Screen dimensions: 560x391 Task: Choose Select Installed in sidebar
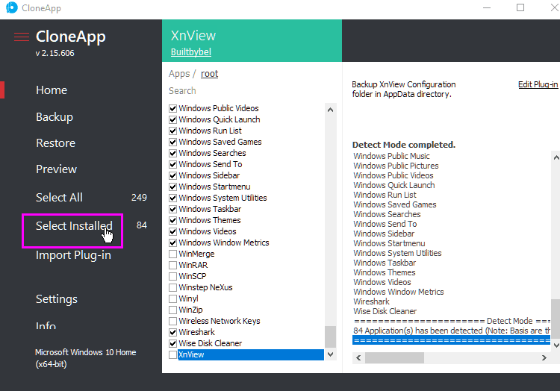(x=74, y=225)
